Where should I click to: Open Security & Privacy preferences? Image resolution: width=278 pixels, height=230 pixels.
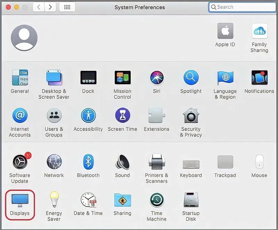click(x=191, y=116)
